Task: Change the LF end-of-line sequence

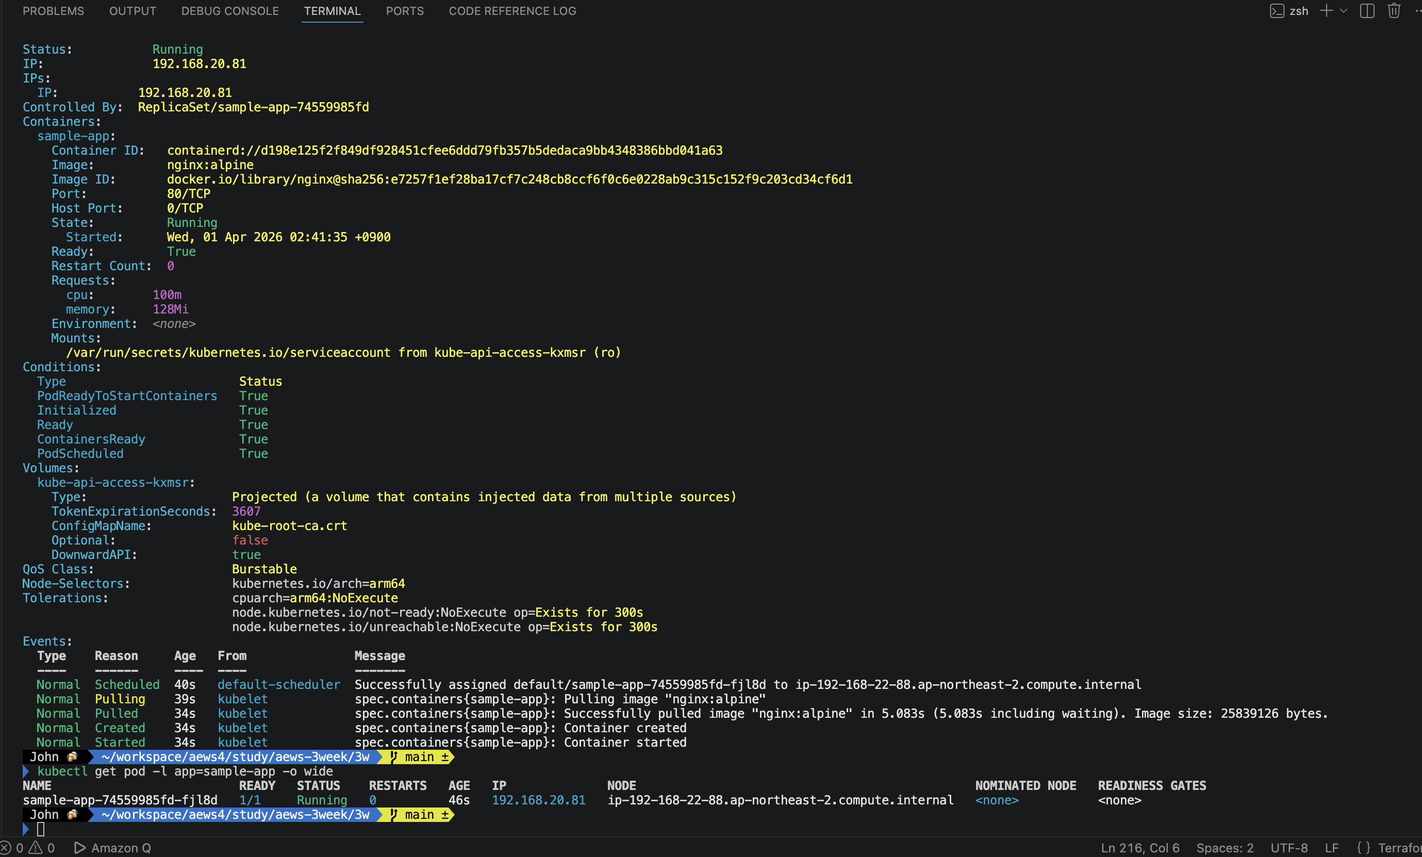Action: pos(1331,848)
